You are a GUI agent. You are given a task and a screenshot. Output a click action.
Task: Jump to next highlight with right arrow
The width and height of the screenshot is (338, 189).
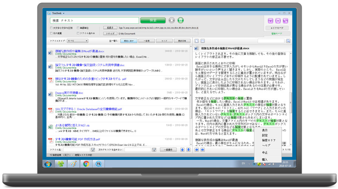point(203,150)
